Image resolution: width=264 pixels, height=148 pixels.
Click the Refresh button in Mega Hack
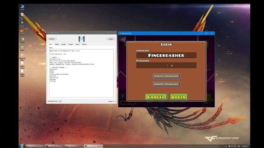pyautogui.click(x=52, y=39)
